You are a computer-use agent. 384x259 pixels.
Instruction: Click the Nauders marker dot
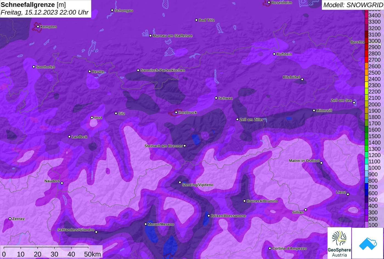[62, 183]
